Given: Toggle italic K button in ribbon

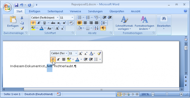Looking at the screenshot, I should [39, 23].
